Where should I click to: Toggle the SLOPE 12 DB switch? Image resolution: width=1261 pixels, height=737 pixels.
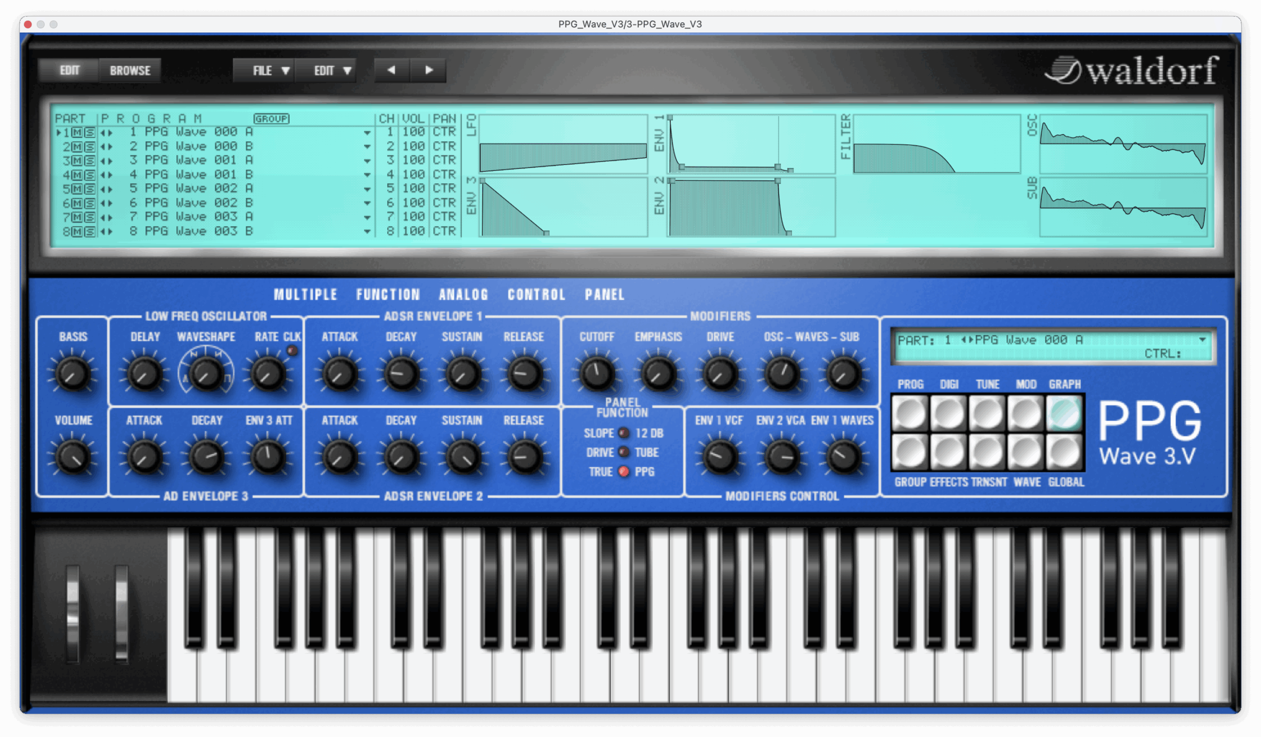tap(624, 433)
